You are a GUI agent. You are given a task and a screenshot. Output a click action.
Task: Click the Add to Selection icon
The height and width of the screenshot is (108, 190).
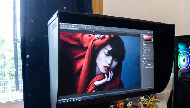coord(64,26)
